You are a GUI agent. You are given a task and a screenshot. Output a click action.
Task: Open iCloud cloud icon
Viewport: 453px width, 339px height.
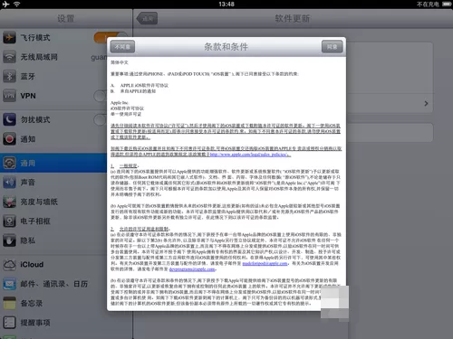(9, 265)
